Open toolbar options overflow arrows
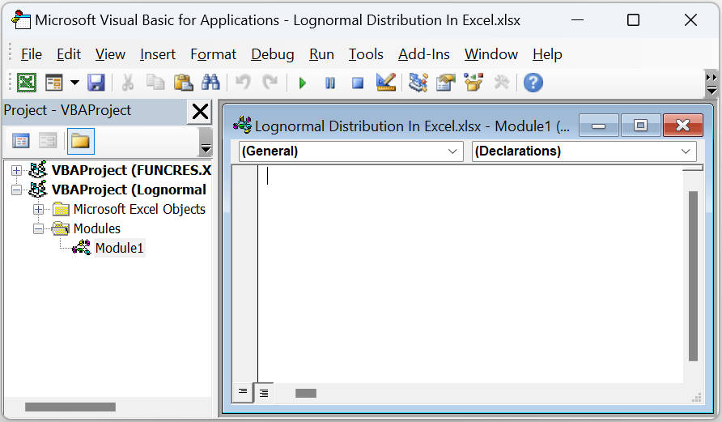 [711, 84]
